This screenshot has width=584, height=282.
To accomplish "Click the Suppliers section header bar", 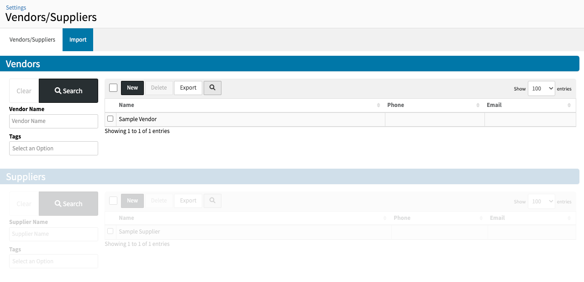I will 289,176.
